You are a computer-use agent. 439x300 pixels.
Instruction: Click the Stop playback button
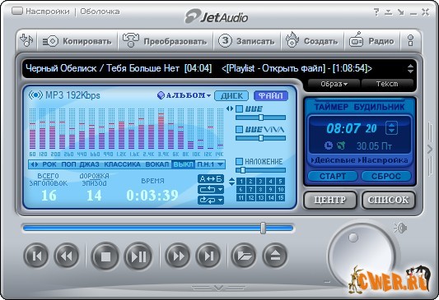(105, 256)
